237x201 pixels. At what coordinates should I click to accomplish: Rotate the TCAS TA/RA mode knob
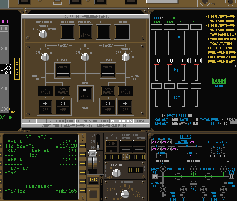pyautogui.click(x=116, y=173)
